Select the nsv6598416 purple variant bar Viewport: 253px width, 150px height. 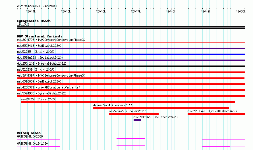[x=131, y=48]
